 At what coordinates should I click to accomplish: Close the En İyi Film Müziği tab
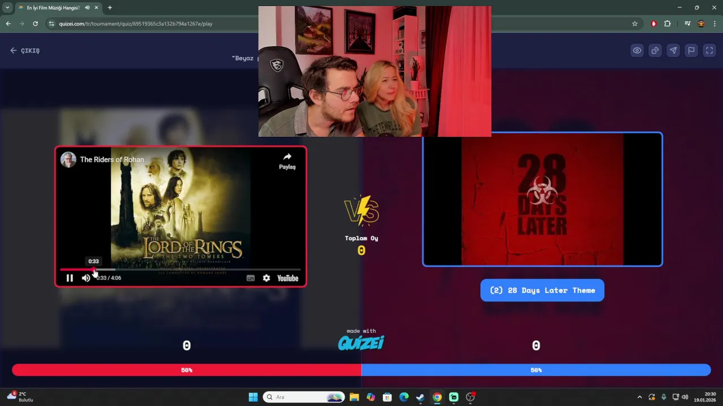pos(97,8)
